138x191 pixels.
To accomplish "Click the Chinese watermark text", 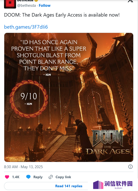I will pyautogui.click(x=118, y=184).
